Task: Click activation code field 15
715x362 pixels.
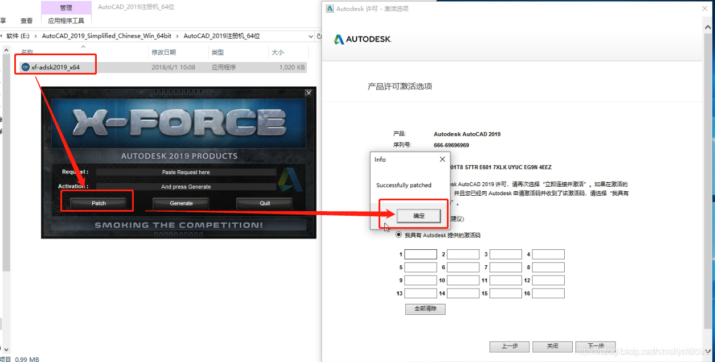Action: (506, 294)
